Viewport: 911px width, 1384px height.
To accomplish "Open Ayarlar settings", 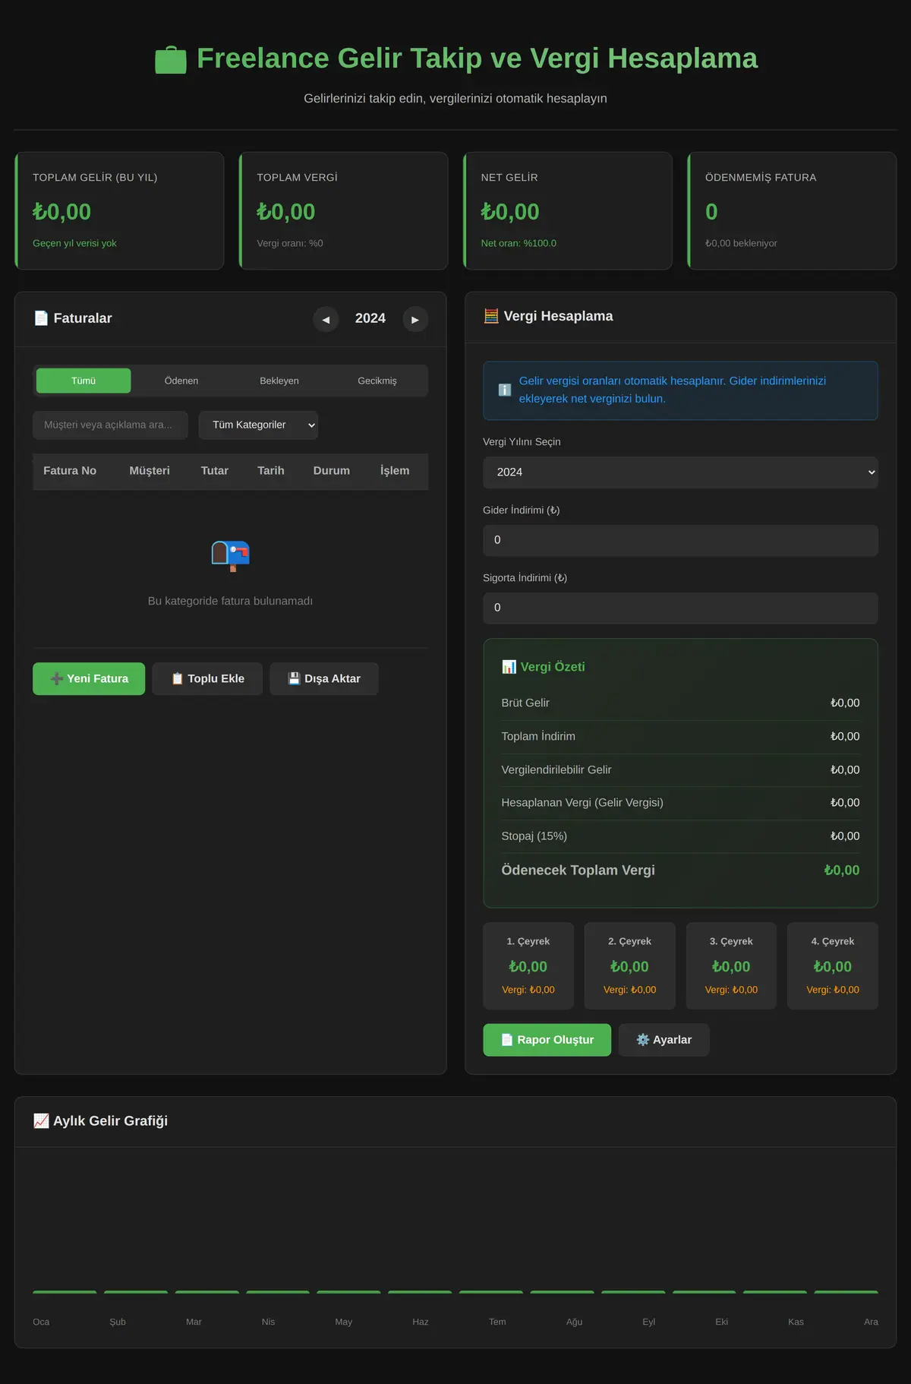I will [664, 1040].
